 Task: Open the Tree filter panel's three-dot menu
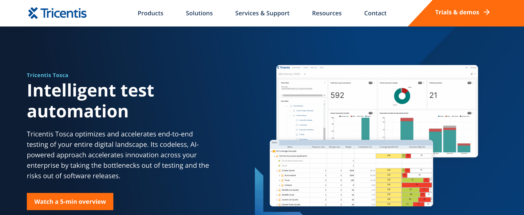pos(325,101)
